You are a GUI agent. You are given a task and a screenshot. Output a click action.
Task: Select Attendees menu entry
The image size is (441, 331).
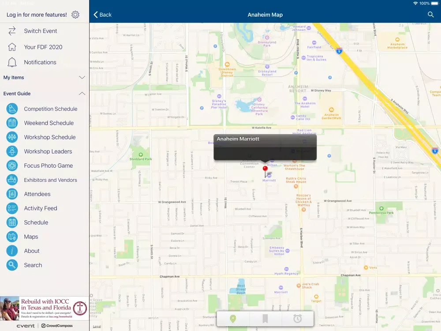tap(37, 194)
